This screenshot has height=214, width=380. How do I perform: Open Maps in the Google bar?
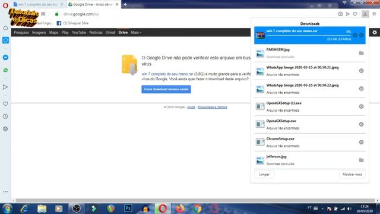click(x=53, y=32)
